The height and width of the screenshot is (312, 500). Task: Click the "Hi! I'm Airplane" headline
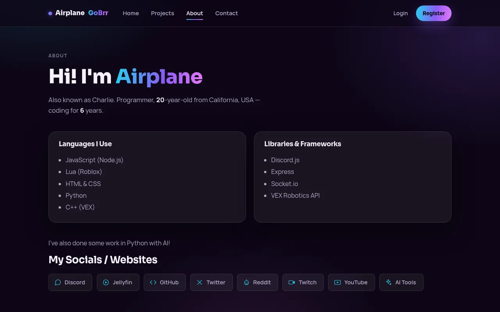pos(125,76)
